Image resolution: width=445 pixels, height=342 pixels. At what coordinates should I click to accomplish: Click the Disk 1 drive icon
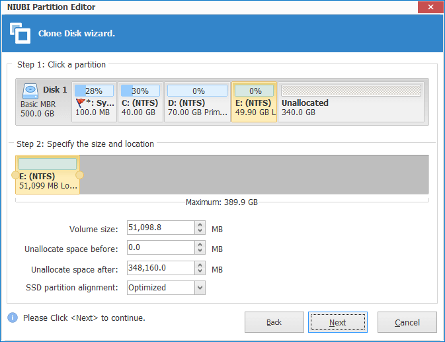pyautogui.click(x=30, y=91)
